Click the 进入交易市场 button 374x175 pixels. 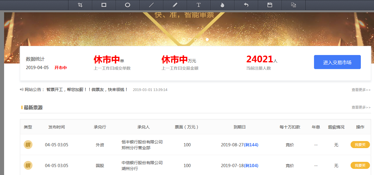point(337,62)
